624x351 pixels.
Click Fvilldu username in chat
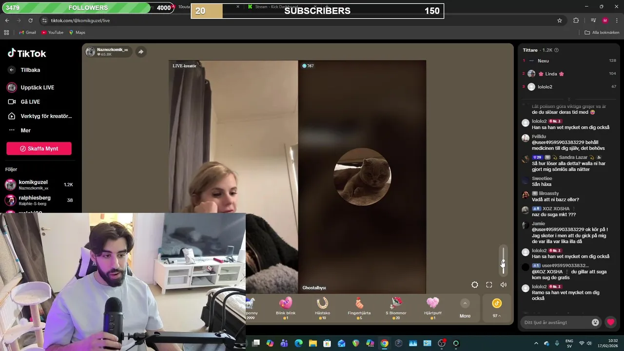click(539, 136)
